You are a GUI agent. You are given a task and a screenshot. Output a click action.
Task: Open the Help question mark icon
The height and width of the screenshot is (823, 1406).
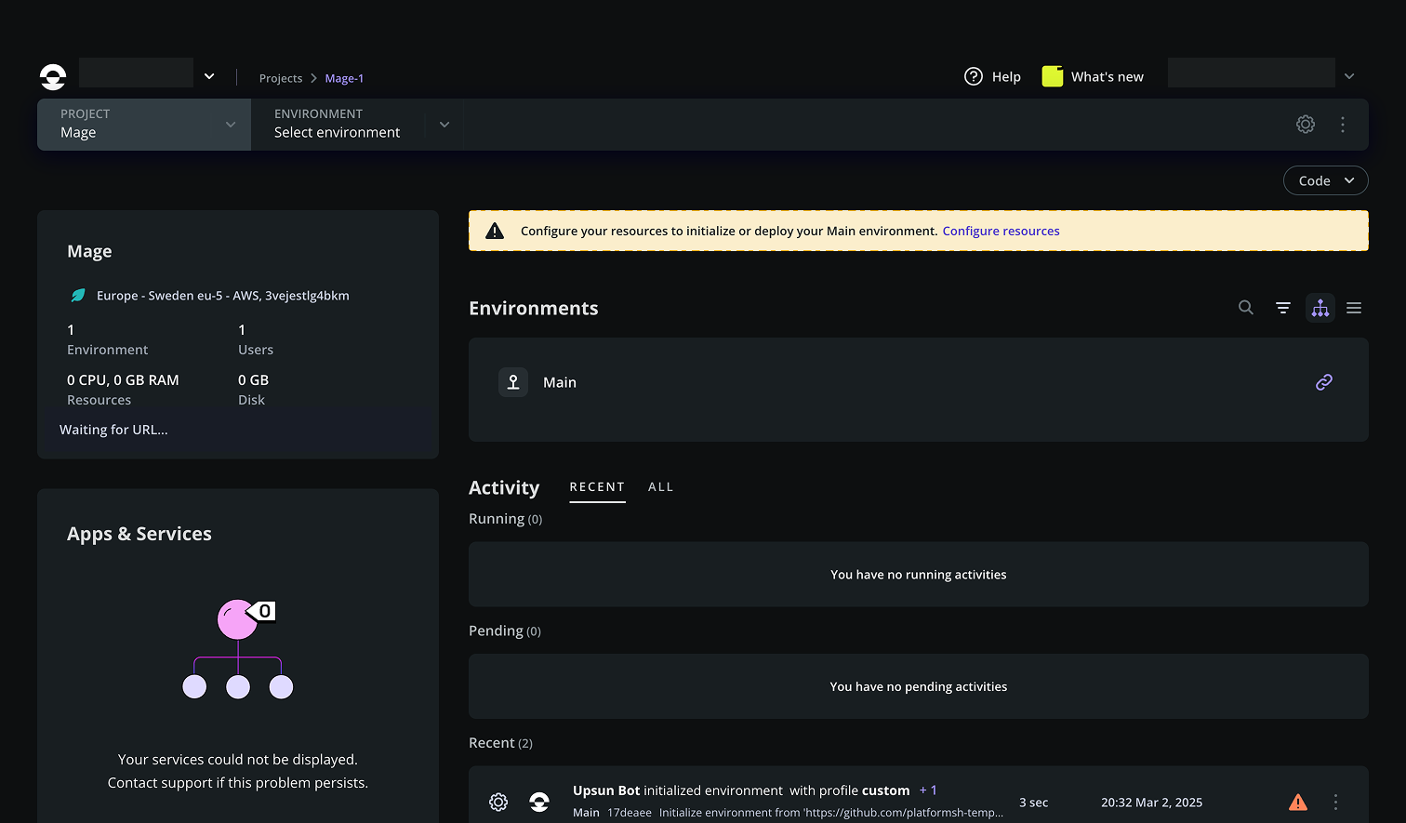[974, 76]
